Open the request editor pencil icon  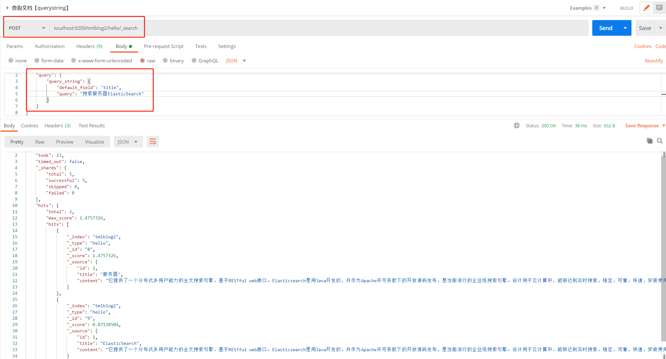(646, 8)
